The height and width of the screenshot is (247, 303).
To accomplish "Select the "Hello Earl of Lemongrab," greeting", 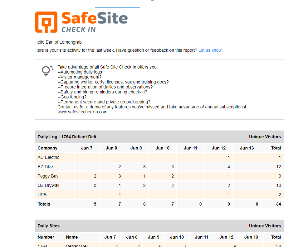I will coord(59,42).
